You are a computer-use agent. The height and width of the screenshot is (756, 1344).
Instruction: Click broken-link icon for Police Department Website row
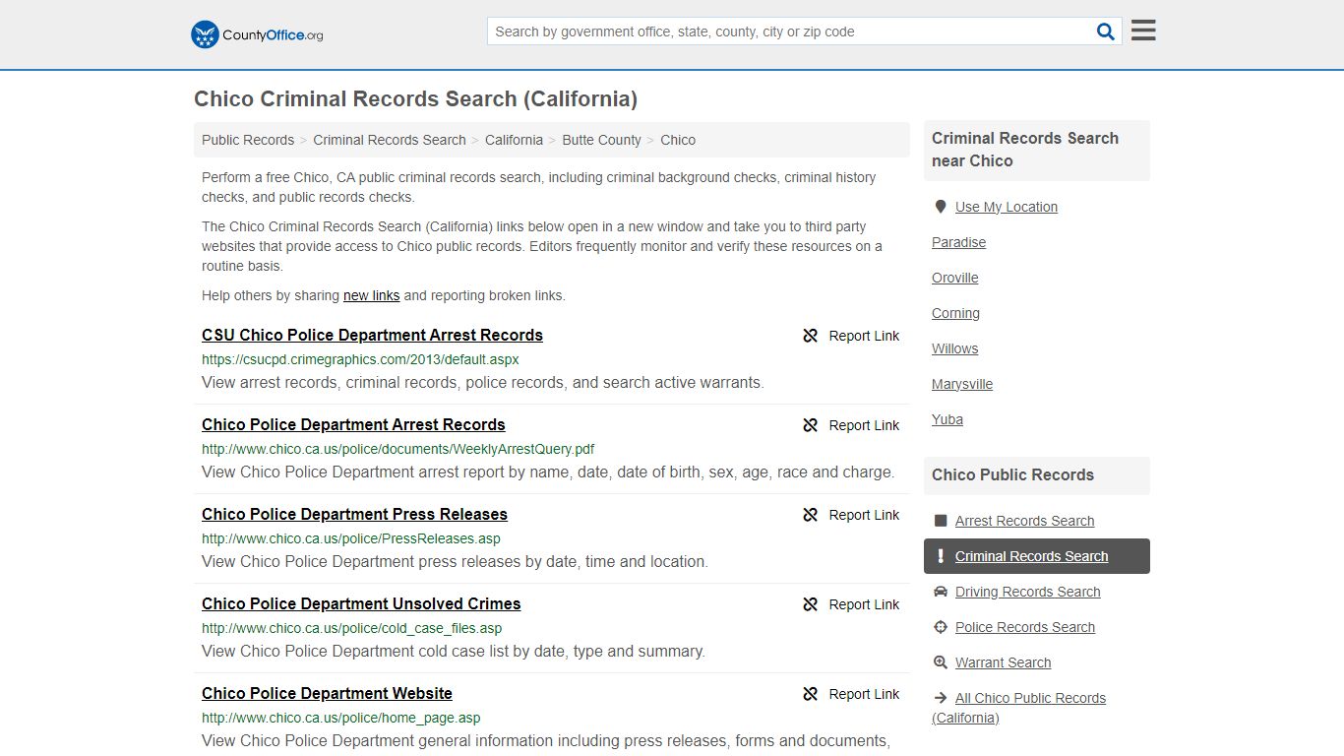tap(810, 694)
